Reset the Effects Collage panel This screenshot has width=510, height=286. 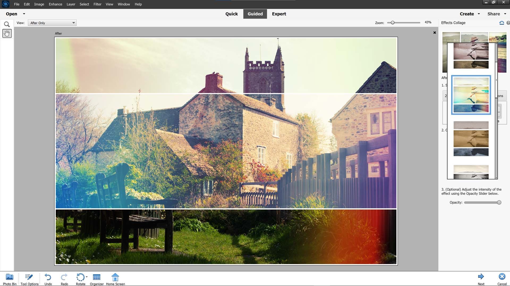501,23
